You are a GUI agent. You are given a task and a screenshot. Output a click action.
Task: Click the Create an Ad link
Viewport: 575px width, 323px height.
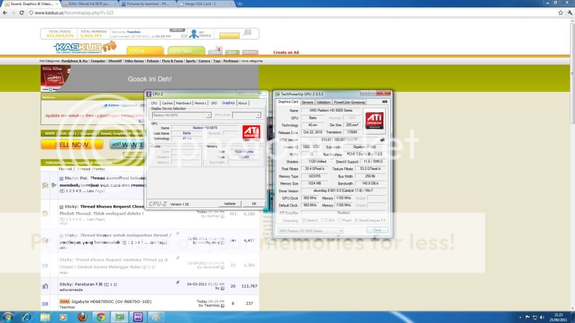[x=286, y=52]
